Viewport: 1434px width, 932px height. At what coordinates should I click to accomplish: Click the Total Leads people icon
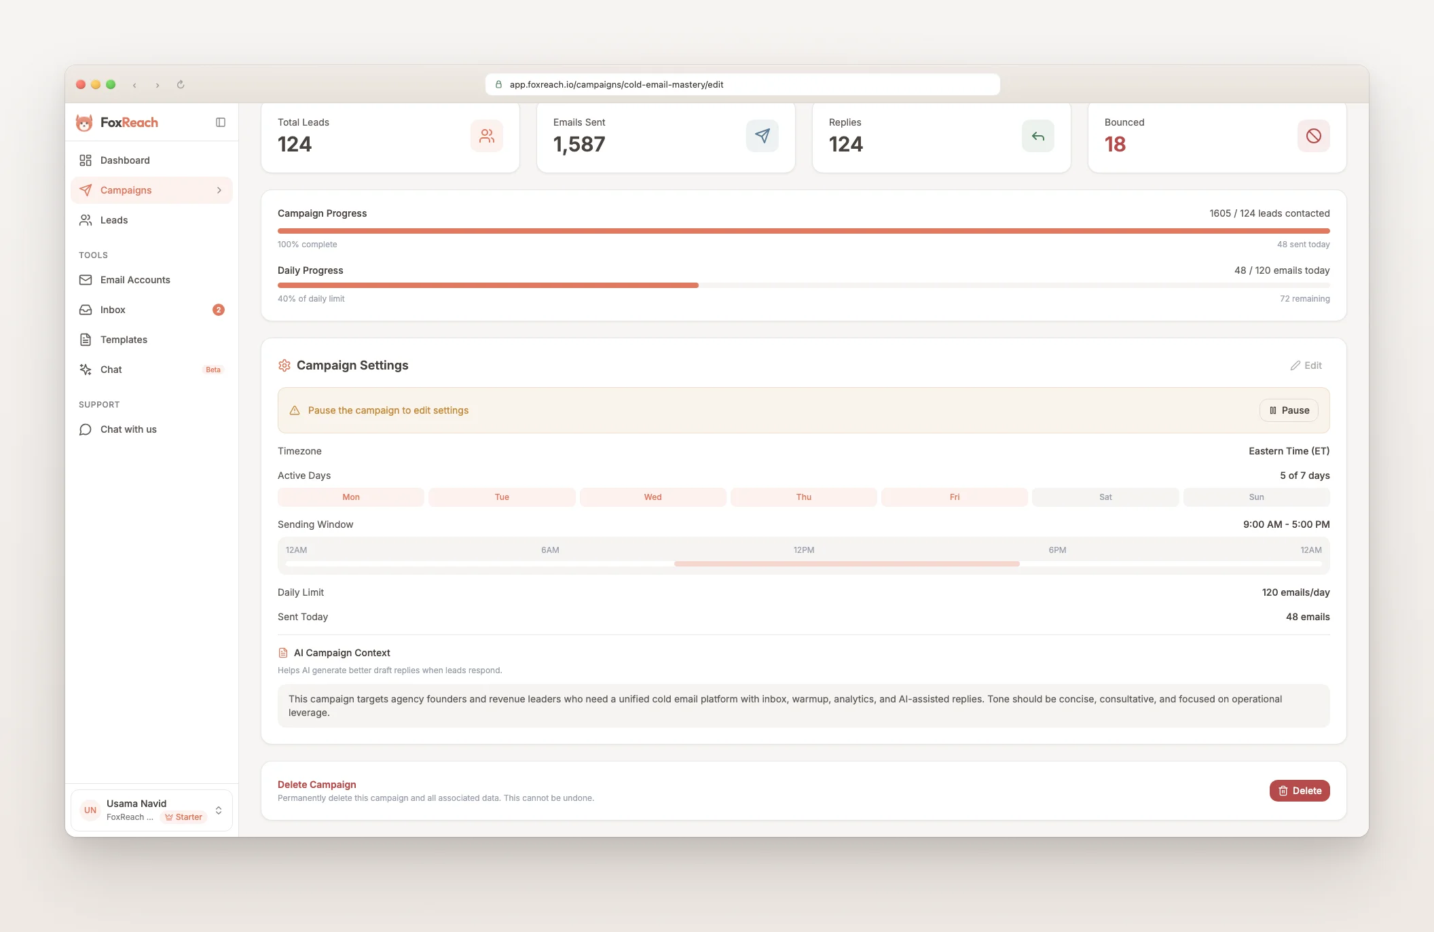tap(486, 136)
